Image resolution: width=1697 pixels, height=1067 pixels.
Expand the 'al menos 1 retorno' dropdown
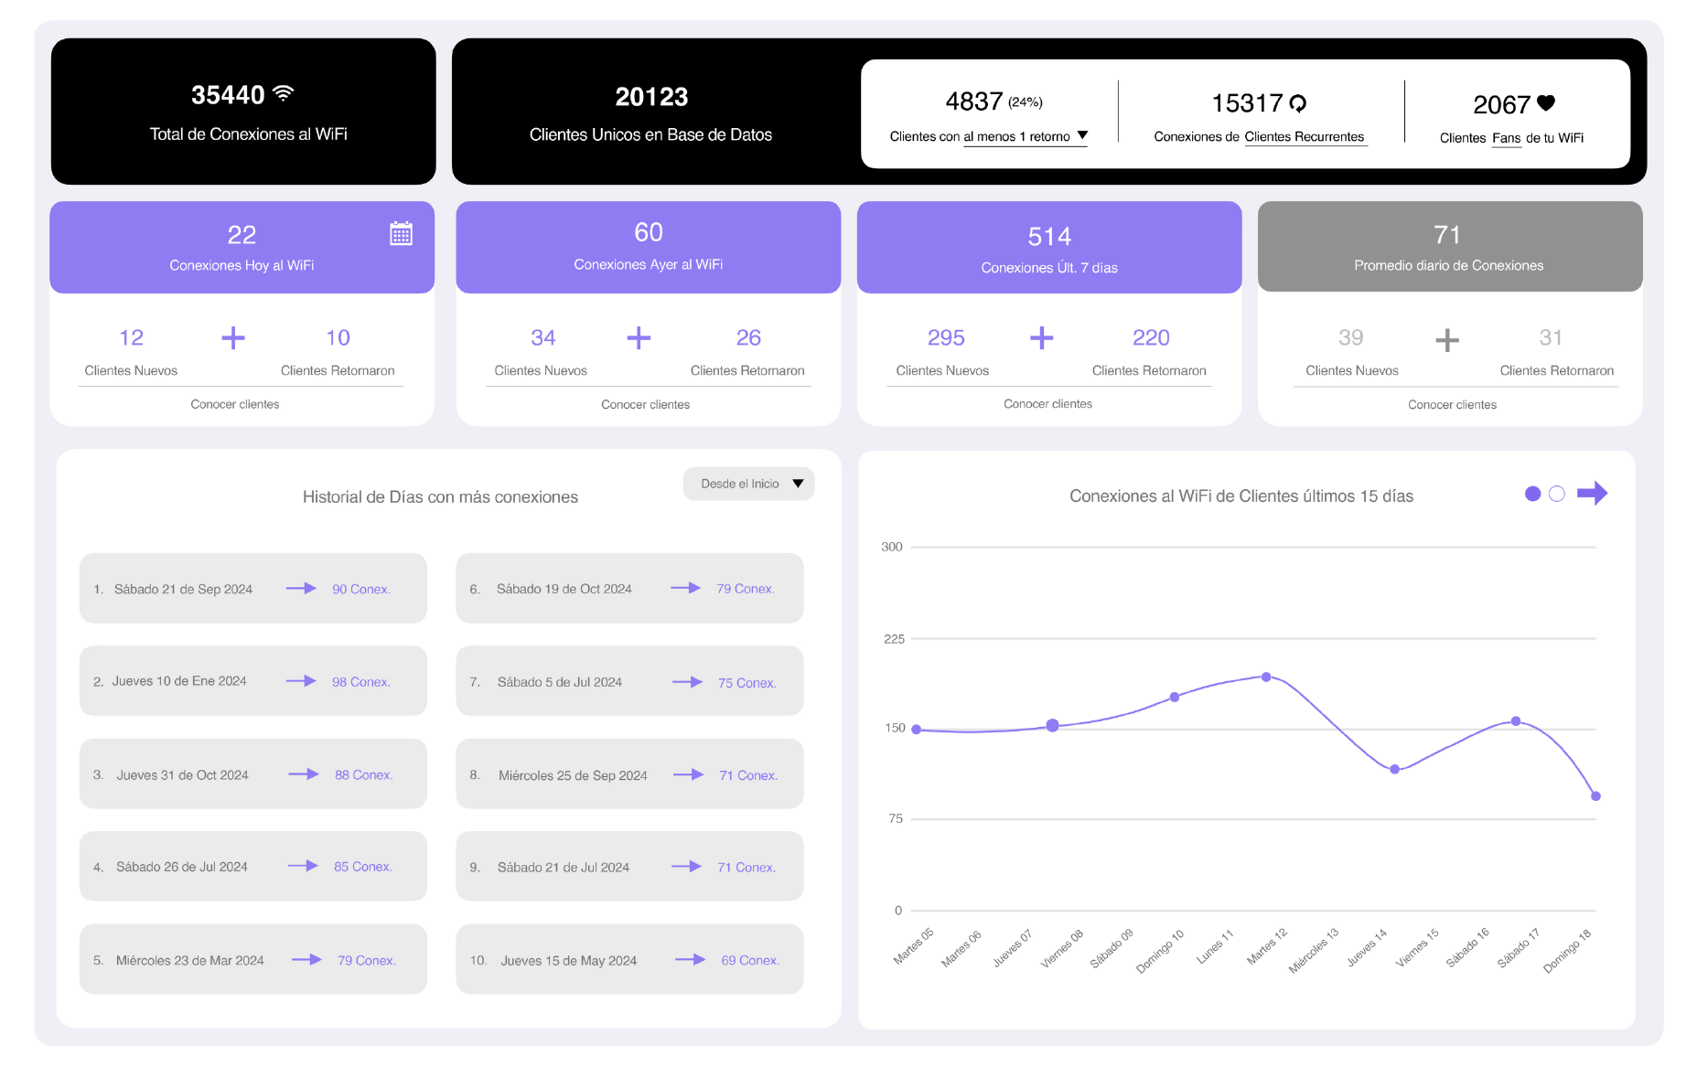pos(1081,136)
